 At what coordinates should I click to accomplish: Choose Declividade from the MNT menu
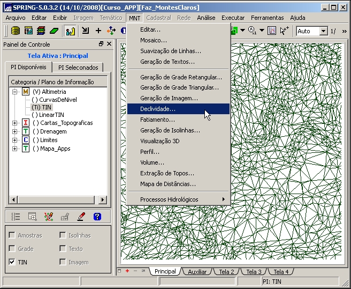(x=158, y=109)
